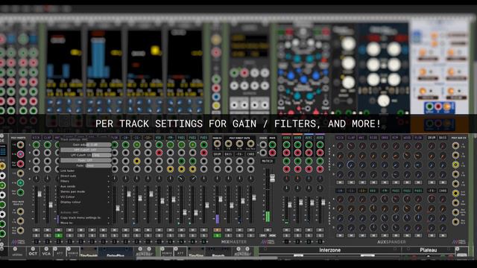Image resolution: width=477 pixels, height=268 pixels.
Task: Mute the KICK track
Action: pos(37,230)
